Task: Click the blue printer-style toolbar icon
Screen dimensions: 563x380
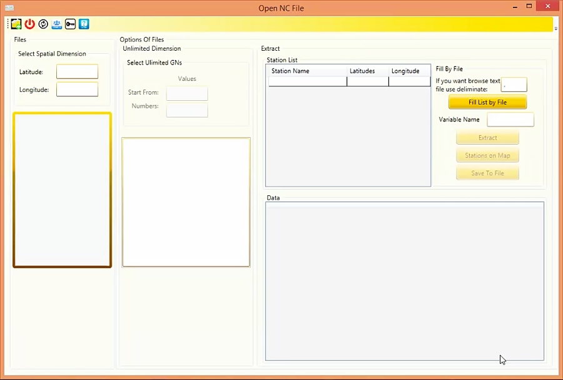Action: point(56,23)
